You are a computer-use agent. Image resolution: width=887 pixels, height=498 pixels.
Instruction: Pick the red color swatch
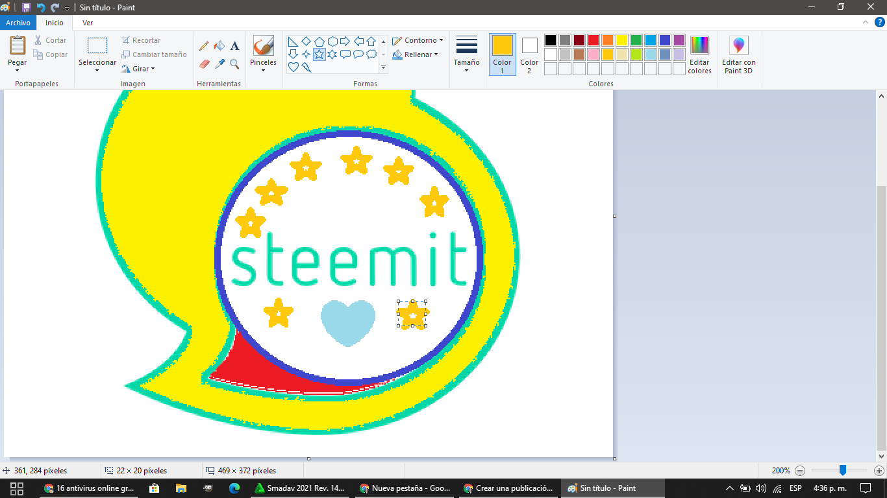[x=593, y=40]
